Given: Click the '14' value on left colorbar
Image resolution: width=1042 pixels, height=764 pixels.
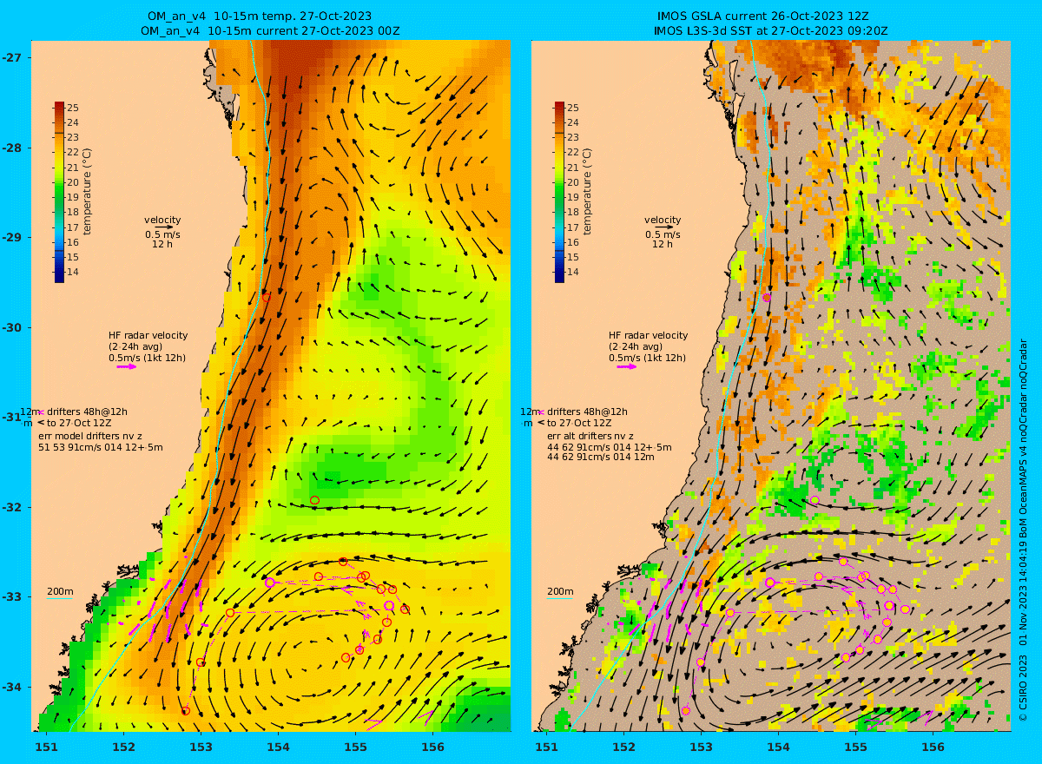Looking at the screenshot, I should 74,272.
